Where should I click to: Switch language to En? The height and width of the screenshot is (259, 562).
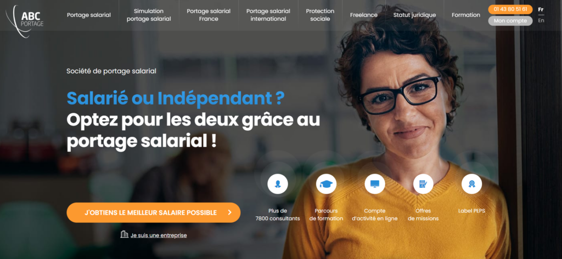[x=541, y=20]
